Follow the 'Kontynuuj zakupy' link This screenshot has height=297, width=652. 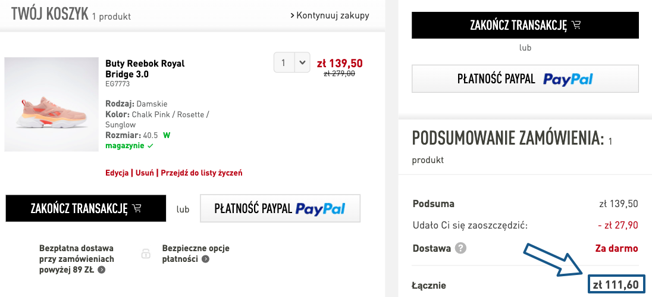tap(333, 15)
